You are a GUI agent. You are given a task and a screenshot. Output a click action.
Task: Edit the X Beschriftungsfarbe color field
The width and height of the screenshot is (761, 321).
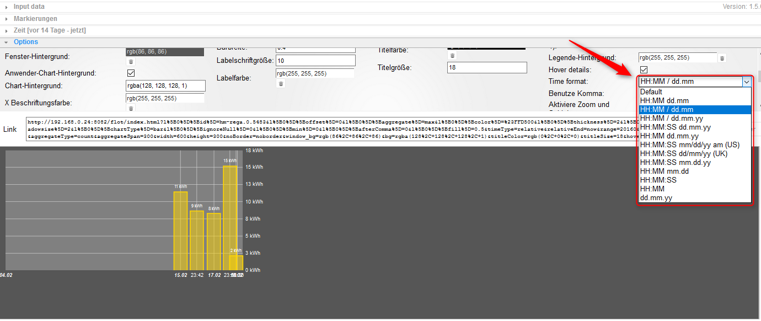click(x=165, y=98)
